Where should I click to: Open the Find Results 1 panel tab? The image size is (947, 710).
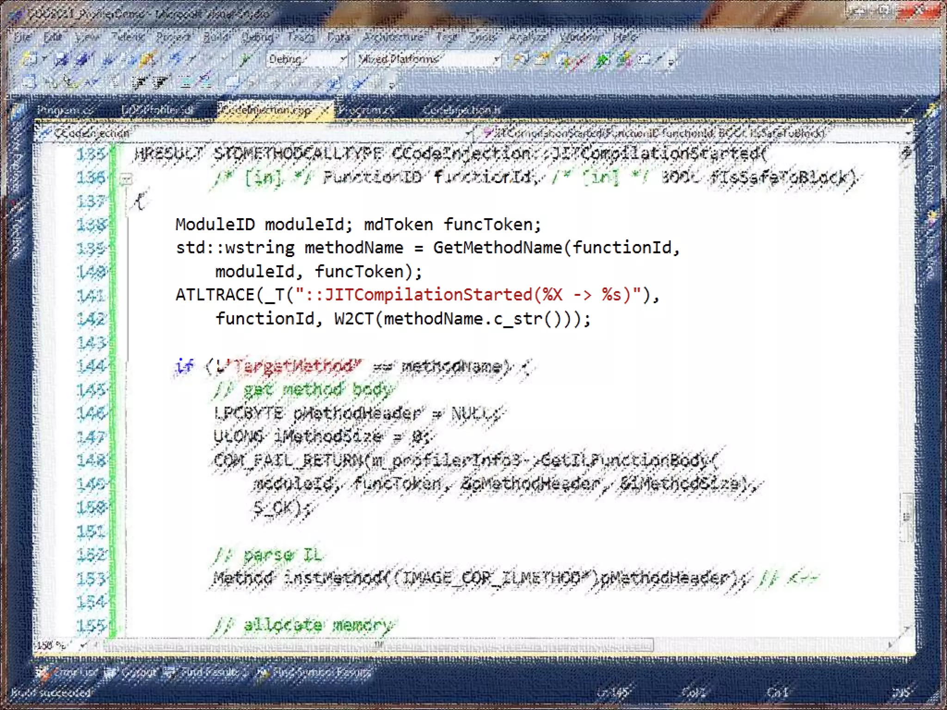click(206, 673)
